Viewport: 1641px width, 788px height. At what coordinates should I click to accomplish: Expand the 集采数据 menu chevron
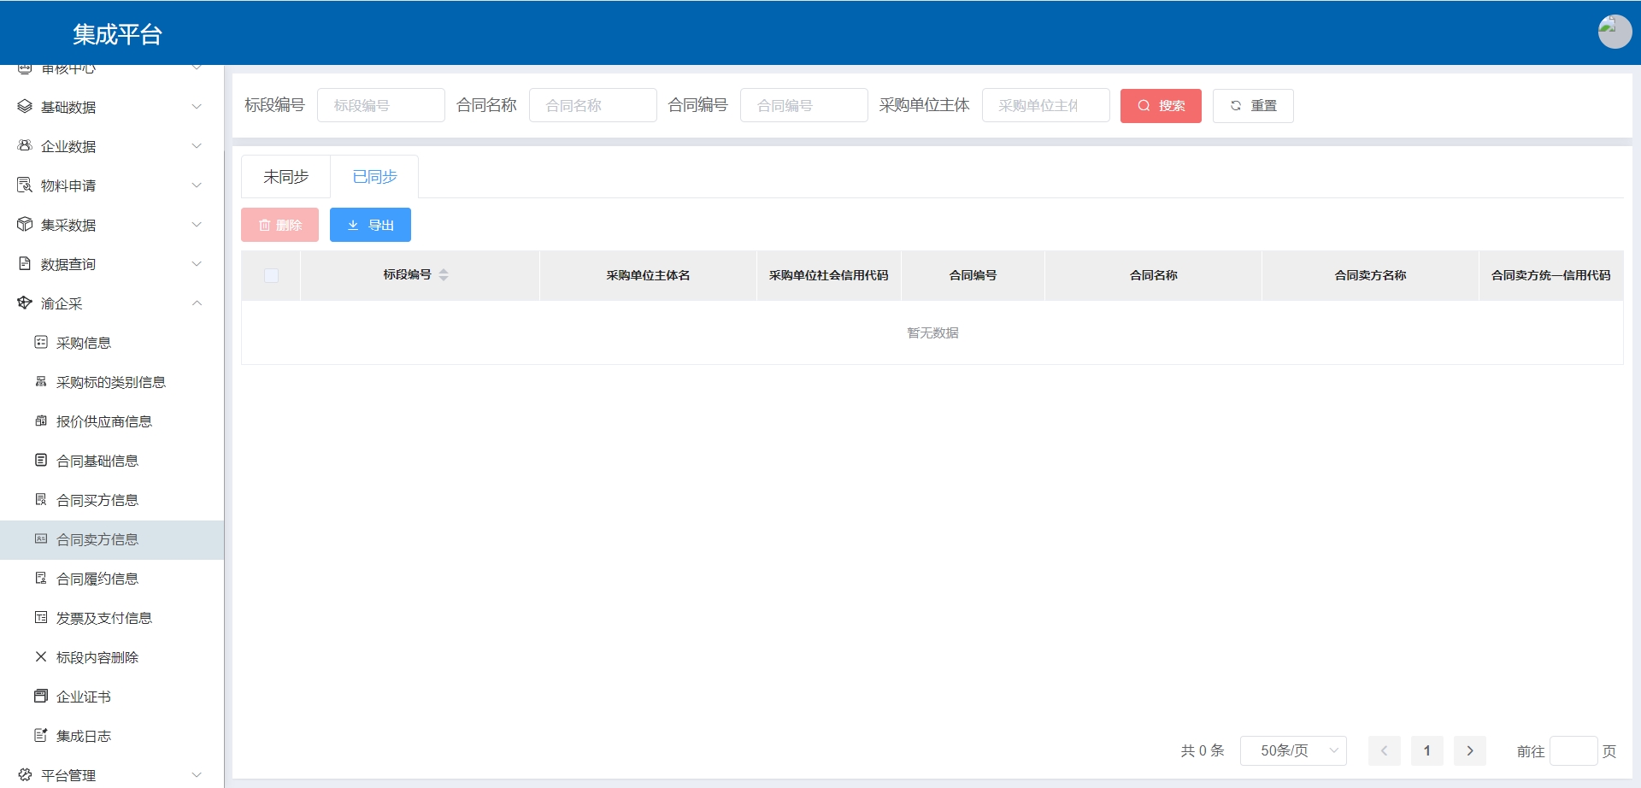click(197, 225)
